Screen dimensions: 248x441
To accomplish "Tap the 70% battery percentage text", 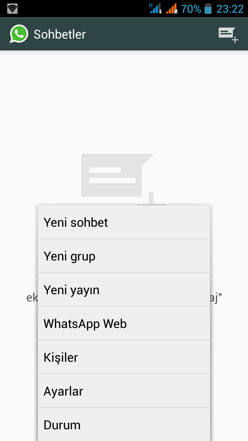I will click(x=191, y=8).
